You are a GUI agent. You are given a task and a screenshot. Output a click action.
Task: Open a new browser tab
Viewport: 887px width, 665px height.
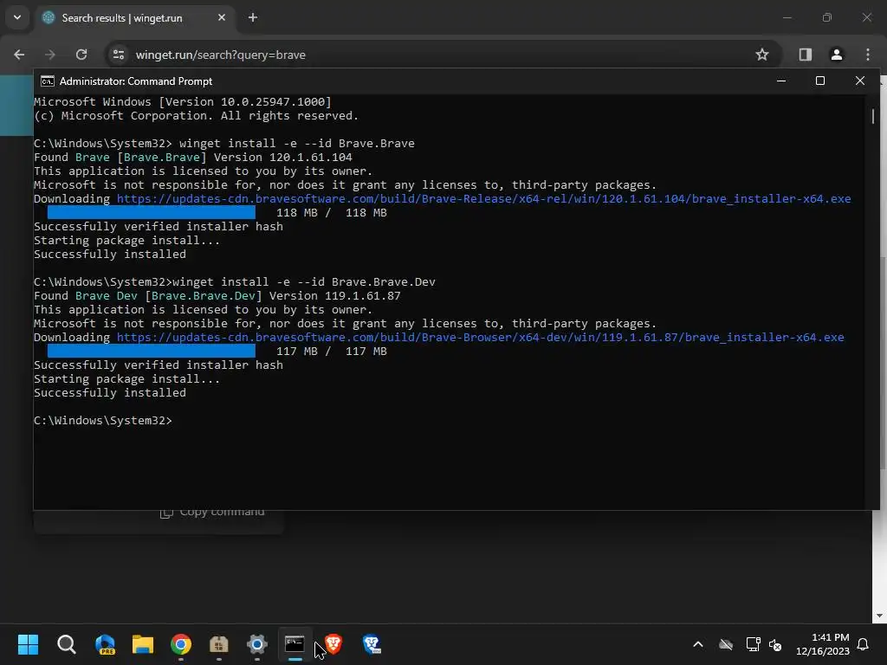pos(253,17)
